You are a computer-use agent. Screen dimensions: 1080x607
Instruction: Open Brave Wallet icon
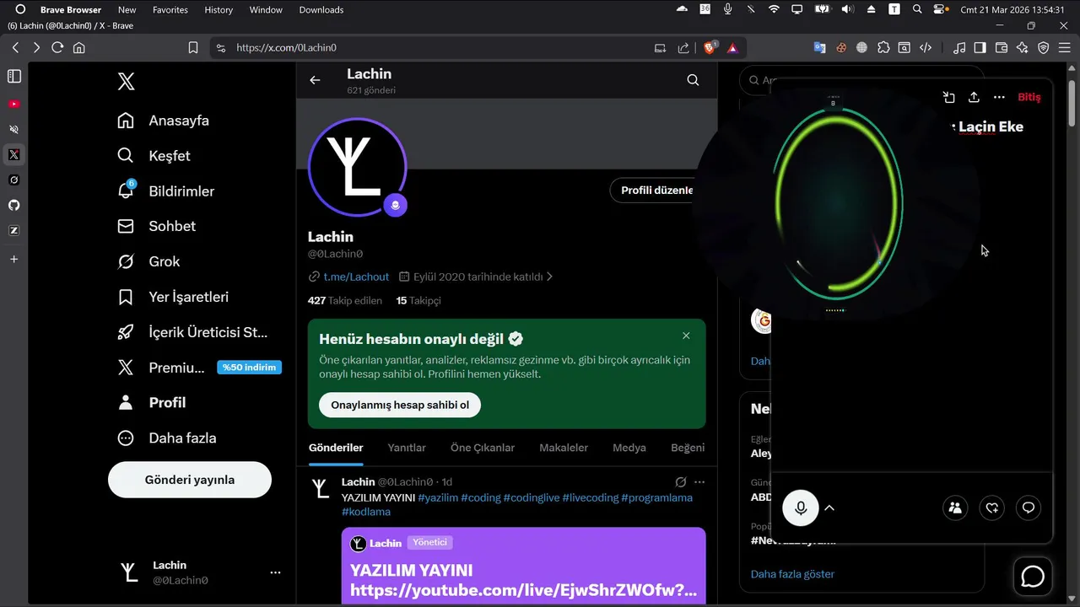click(1002, 48)
